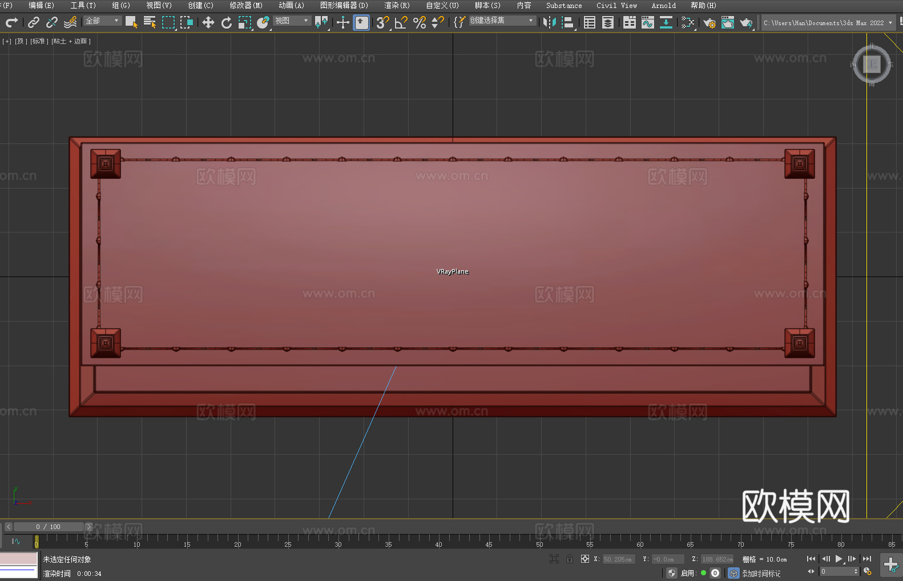This screenshot has height=581, width=903.
Task: Click the large Set Keys plus button
Action: [x=890, y=565]
